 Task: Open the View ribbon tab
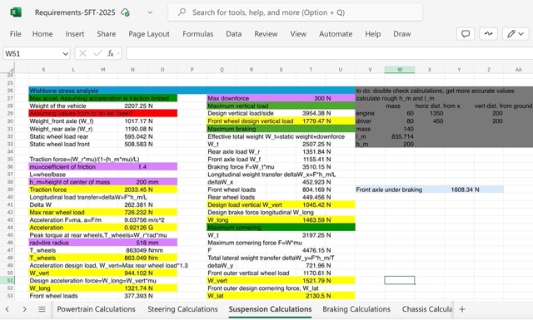298,34
